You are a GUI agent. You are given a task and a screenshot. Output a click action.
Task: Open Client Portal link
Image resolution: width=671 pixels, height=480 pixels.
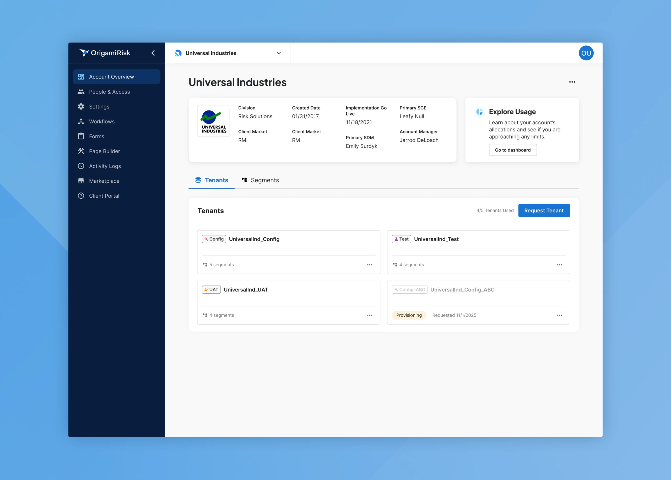point(116,196)
